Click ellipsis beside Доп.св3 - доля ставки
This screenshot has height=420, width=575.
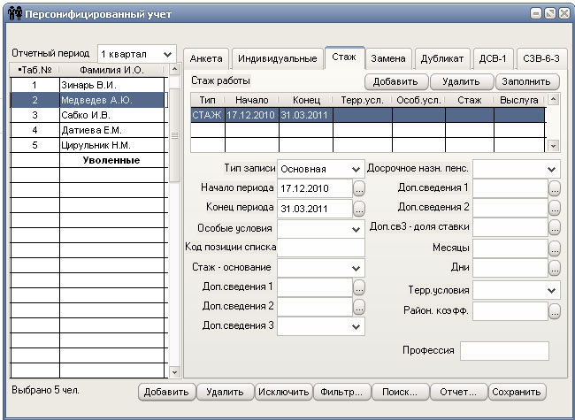click(554, 229)
